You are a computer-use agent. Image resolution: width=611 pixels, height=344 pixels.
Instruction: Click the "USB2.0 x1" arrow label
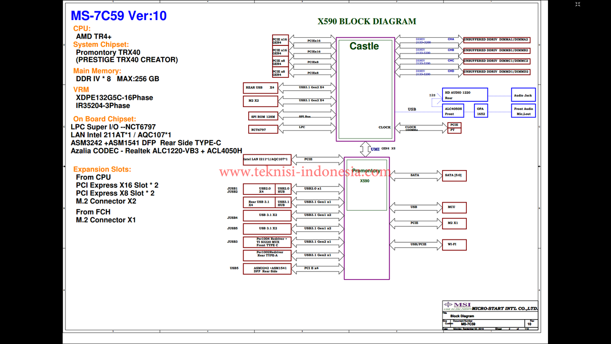click(313, 188)
